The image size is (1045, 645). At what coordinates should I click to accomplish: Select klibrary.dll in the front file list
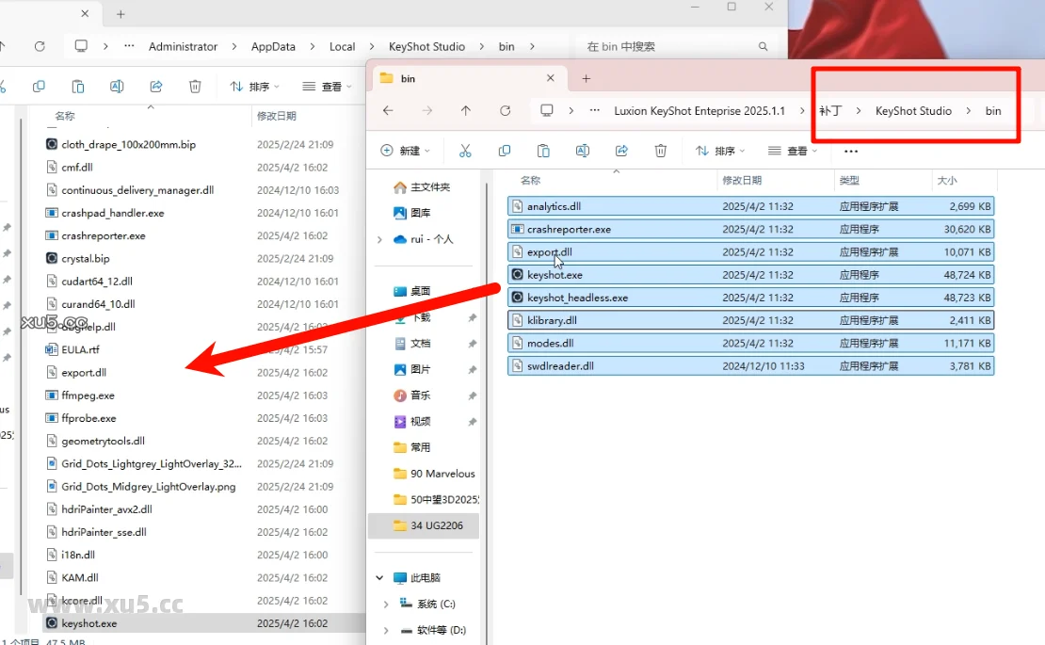[552, 320]
